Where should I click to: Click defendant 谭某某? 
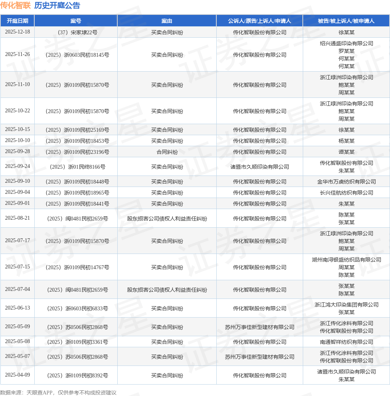pyautogui.click(x=347, y=152)
